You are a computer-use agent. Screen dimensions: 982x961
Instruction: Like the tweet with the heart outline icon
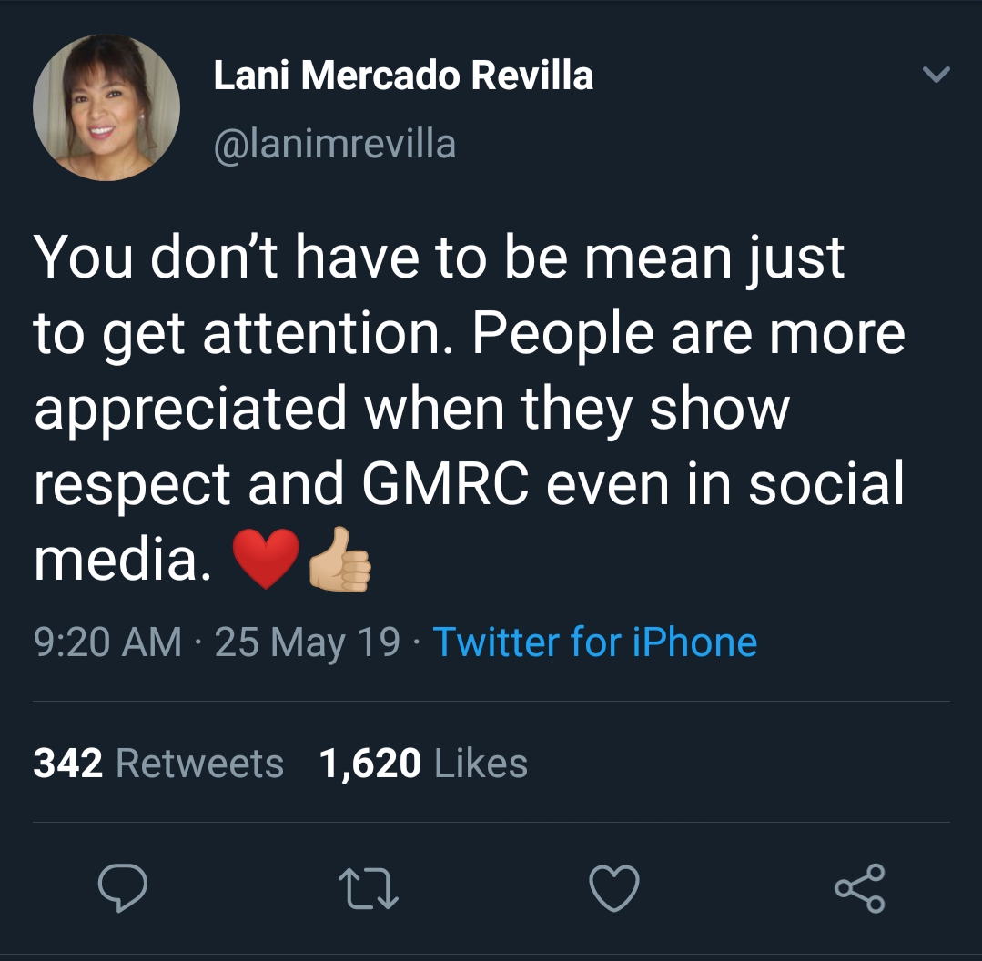coord(614,888)
